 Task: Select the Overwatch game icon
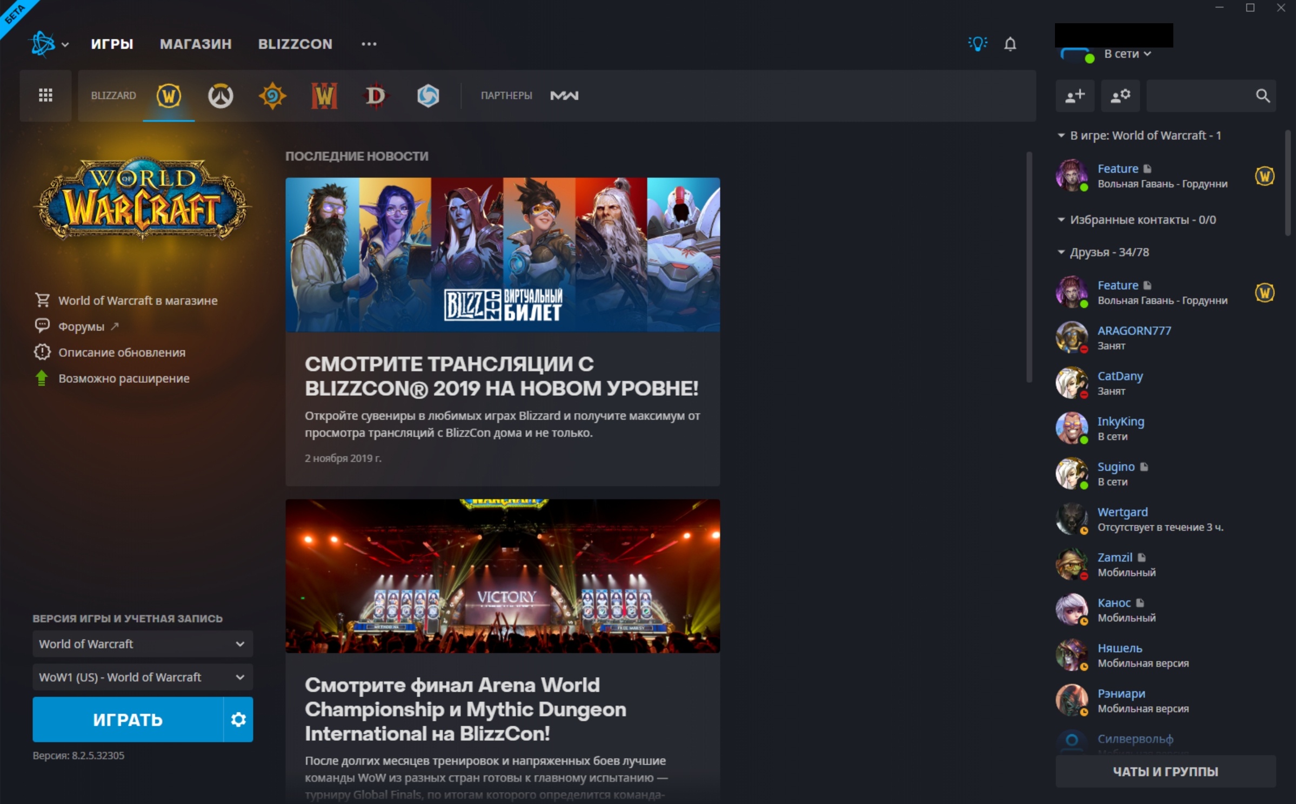tap(221, 96)
